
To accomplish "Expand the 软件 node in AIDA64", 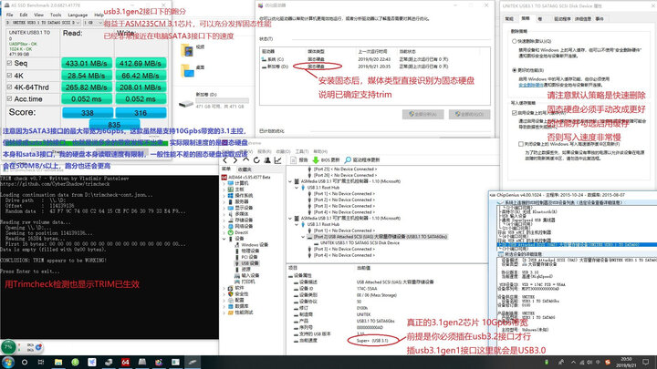I will coord(224,288).
